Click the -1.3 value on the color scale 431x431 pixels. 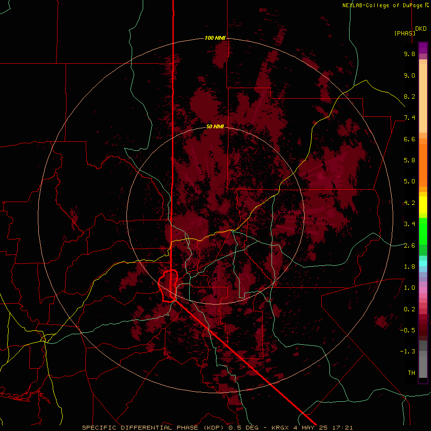[x=408, y=352]
